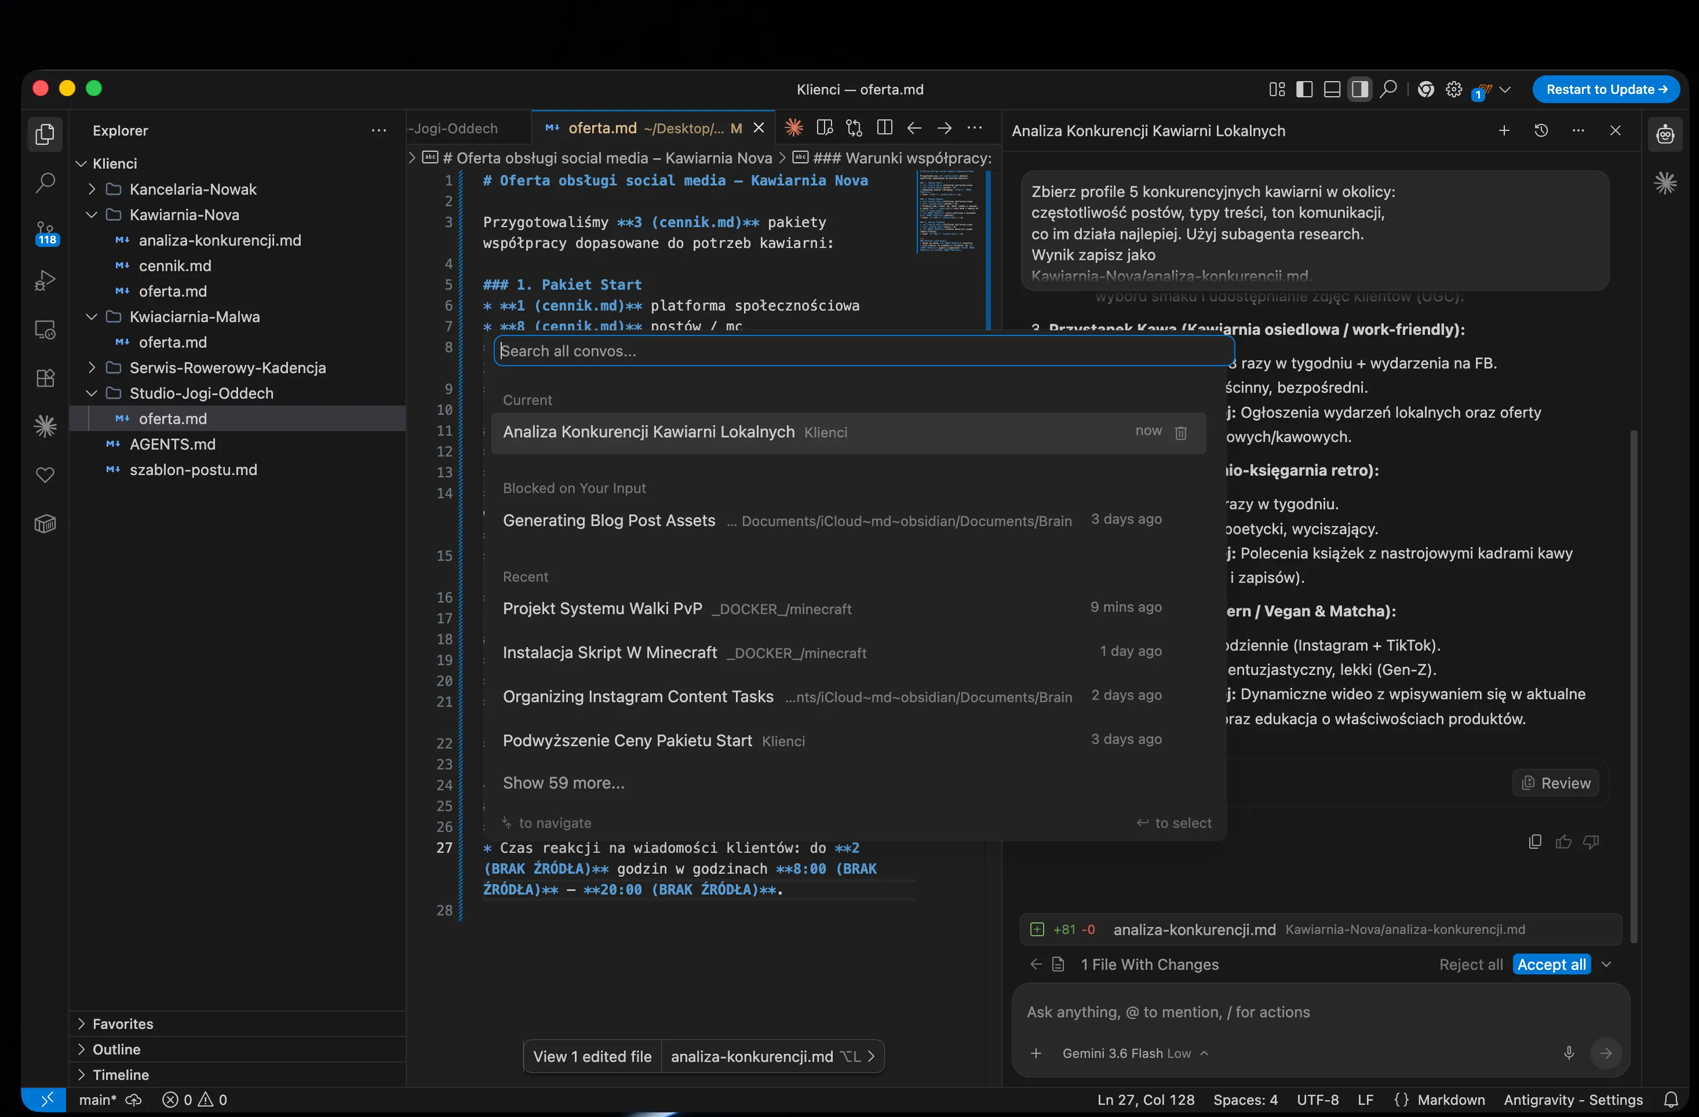The width and height of the screenshot is (1699, 1117).
Task: Open the markdown preview to the side
Action: click(x=825, y=128)
